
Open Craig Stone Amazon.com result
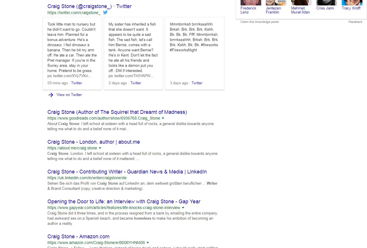[x=78, y=237]
